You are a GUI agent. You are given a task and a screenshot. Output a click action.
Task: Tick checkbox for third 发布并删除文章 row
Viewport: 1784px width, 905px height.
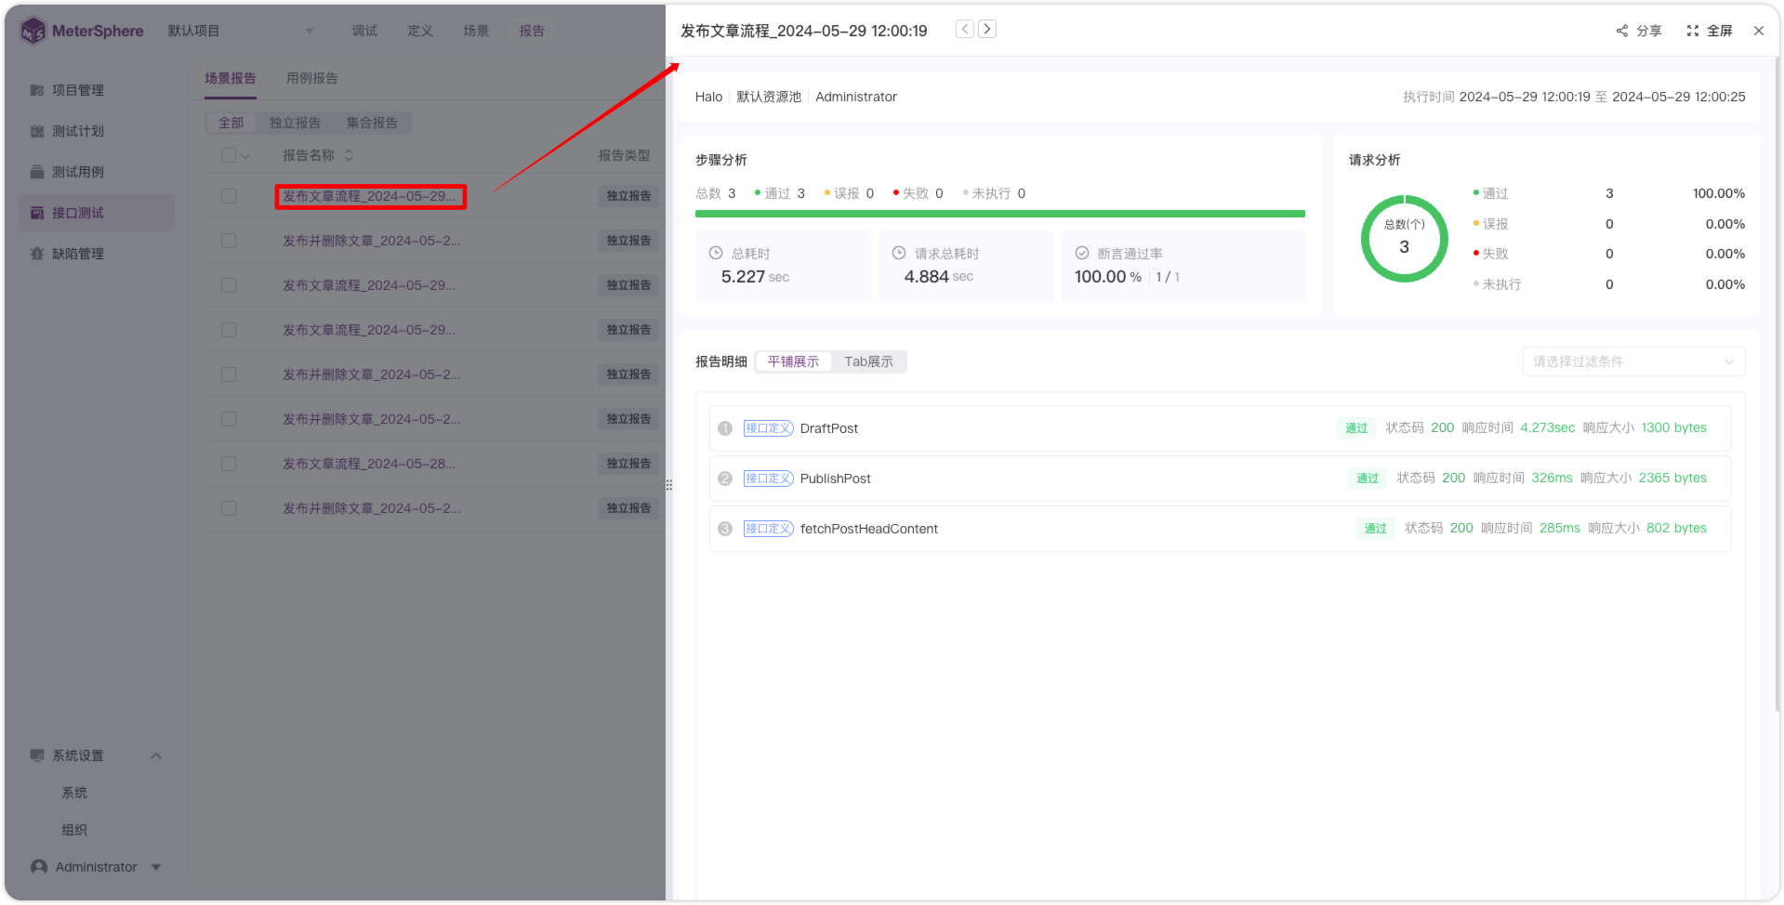click(x=229, y=419)
